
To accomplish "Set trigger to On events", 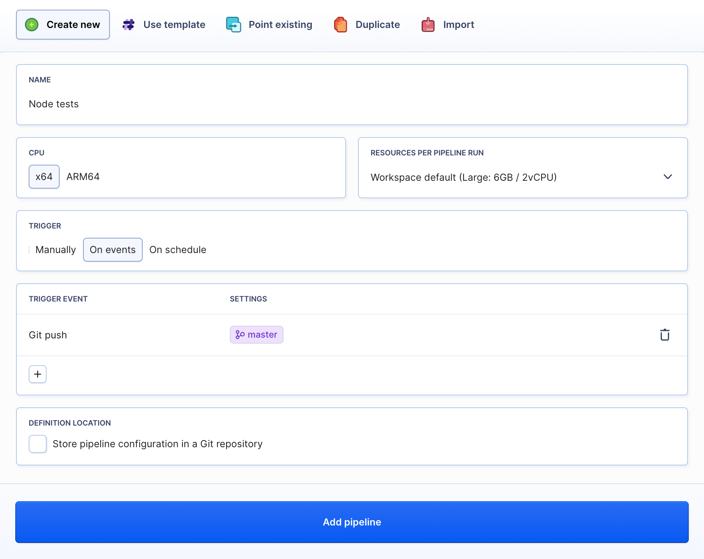I will pos(113,250).
